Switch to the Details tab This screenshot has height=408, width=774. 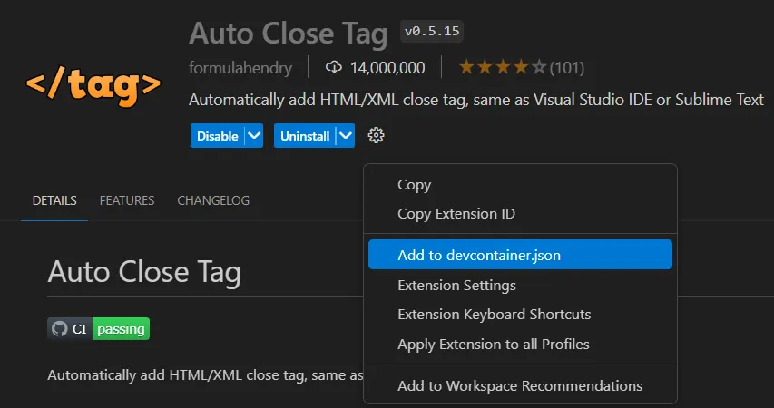(x=54, y=200)
